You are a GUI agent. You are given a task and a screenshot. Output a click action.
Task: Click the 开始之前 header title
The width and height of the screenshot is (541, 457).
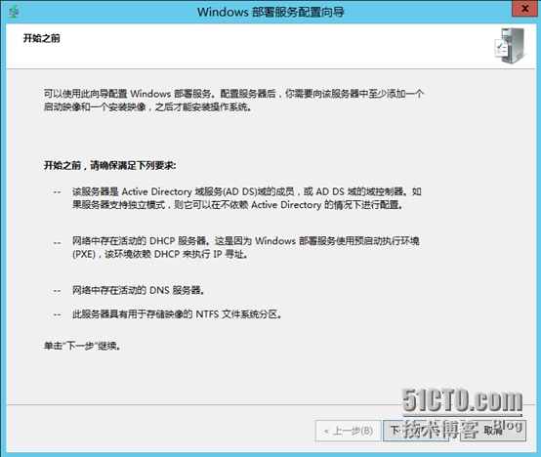41,38
